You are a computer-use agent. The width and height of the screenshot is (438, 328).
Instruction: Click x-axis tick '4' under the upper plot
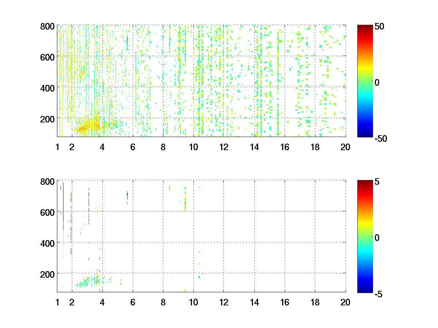pyautogui.click(x=102, y=147)
